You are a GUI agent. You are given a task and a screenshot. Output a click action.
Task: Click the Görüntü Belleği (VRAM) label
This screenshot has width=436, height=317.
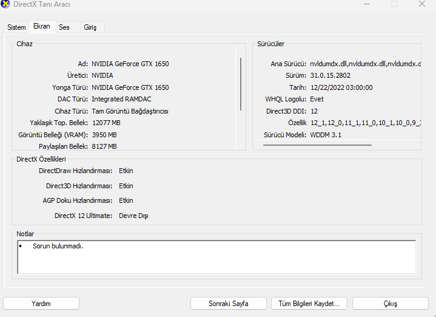53,135
